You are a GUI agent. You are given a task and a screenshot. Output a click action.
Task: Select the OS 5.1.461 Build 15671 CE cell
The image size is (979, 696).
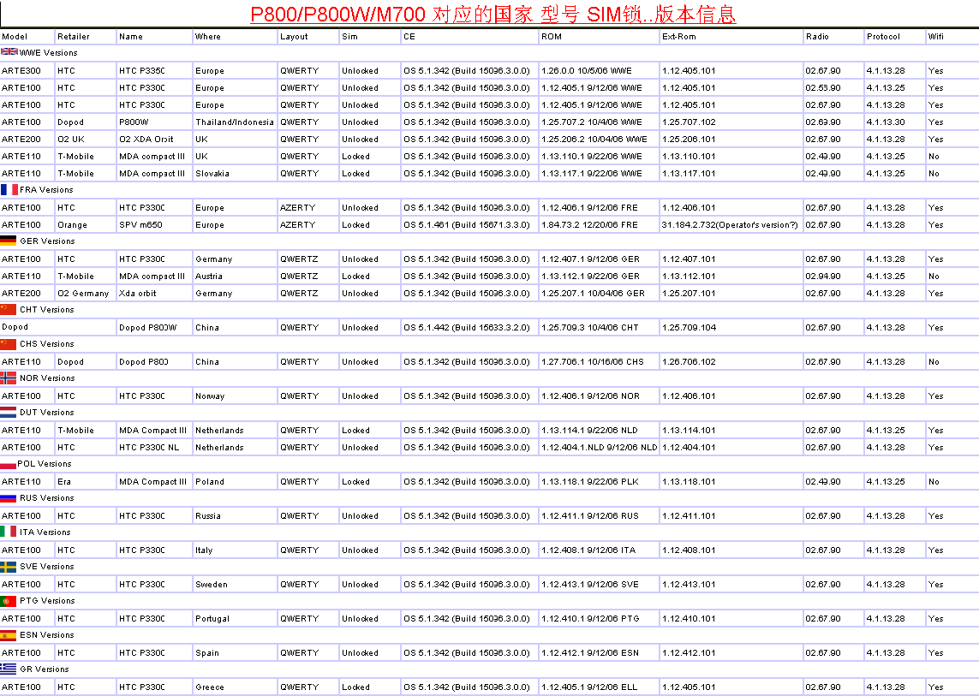pos(469,224)
